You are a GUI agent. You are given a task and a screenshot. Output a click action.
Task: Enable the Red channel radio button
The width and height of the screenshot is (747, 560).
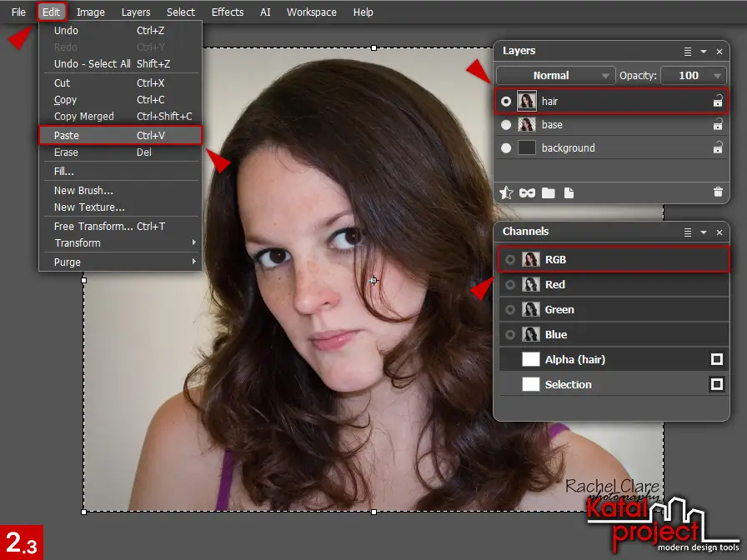[x=509, y=284]
